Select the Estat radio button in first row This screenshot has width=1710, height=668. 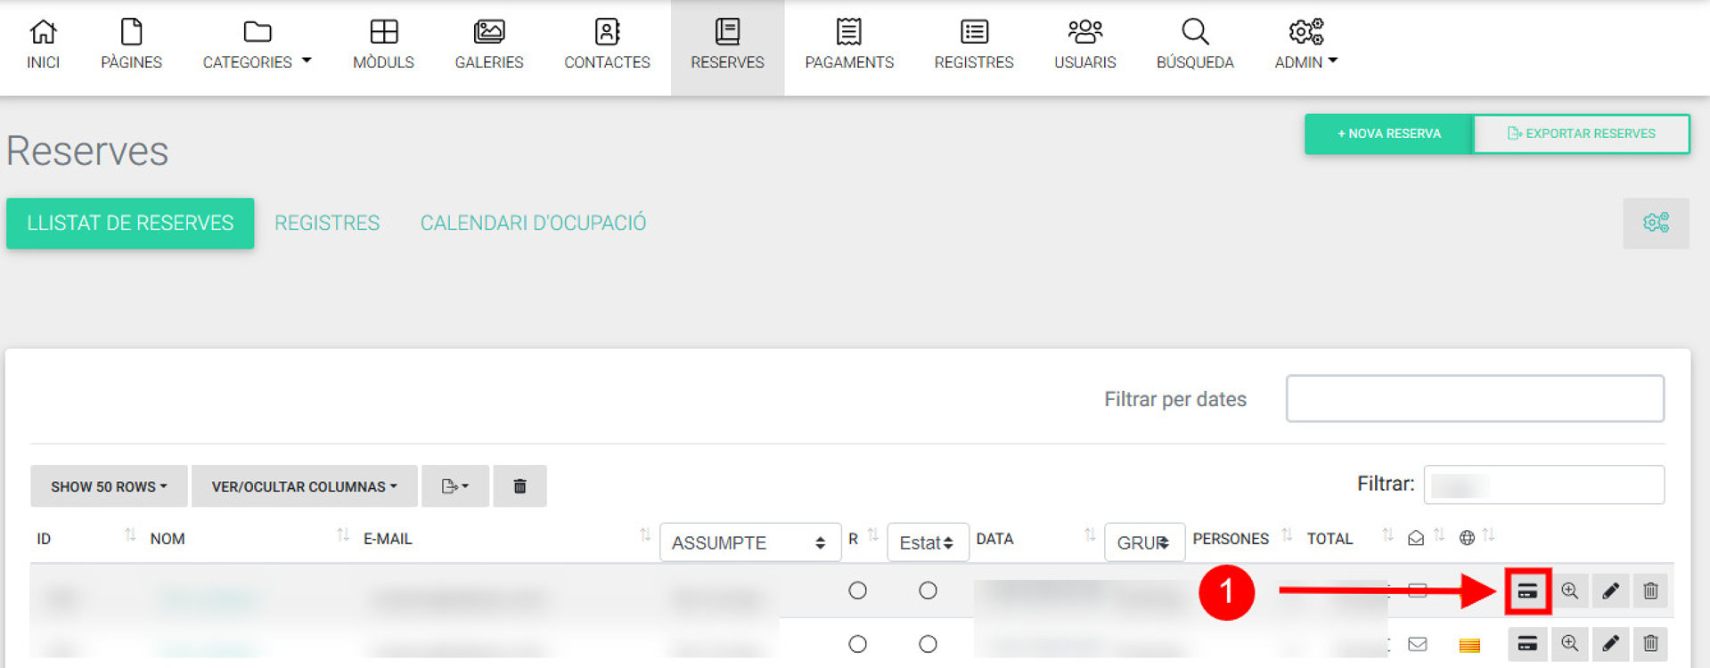pyautogui.click(x=928, y=591)
